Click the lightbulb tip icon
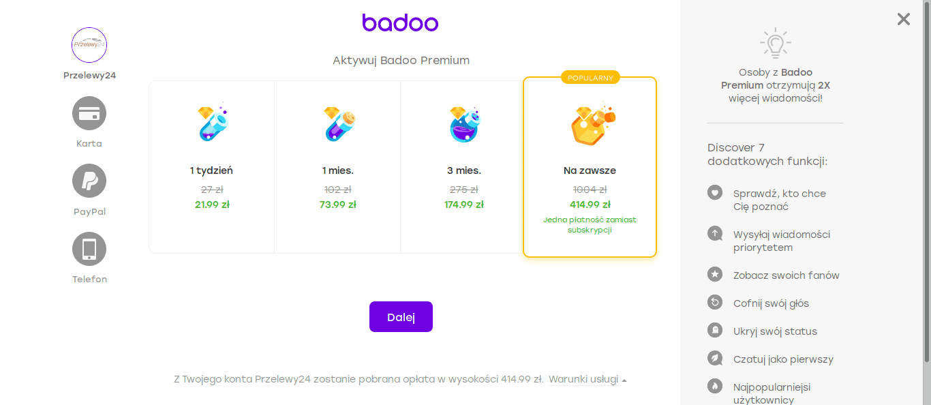Screen dimensions: 931x405 click(775, 42)
